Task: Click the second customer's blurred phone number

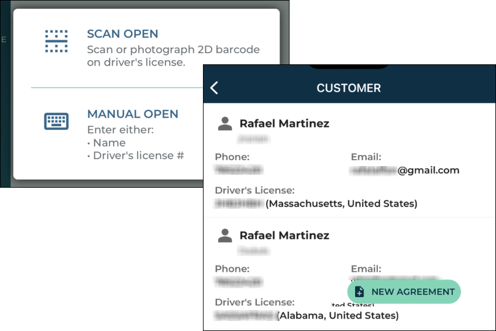Action: 239,282
